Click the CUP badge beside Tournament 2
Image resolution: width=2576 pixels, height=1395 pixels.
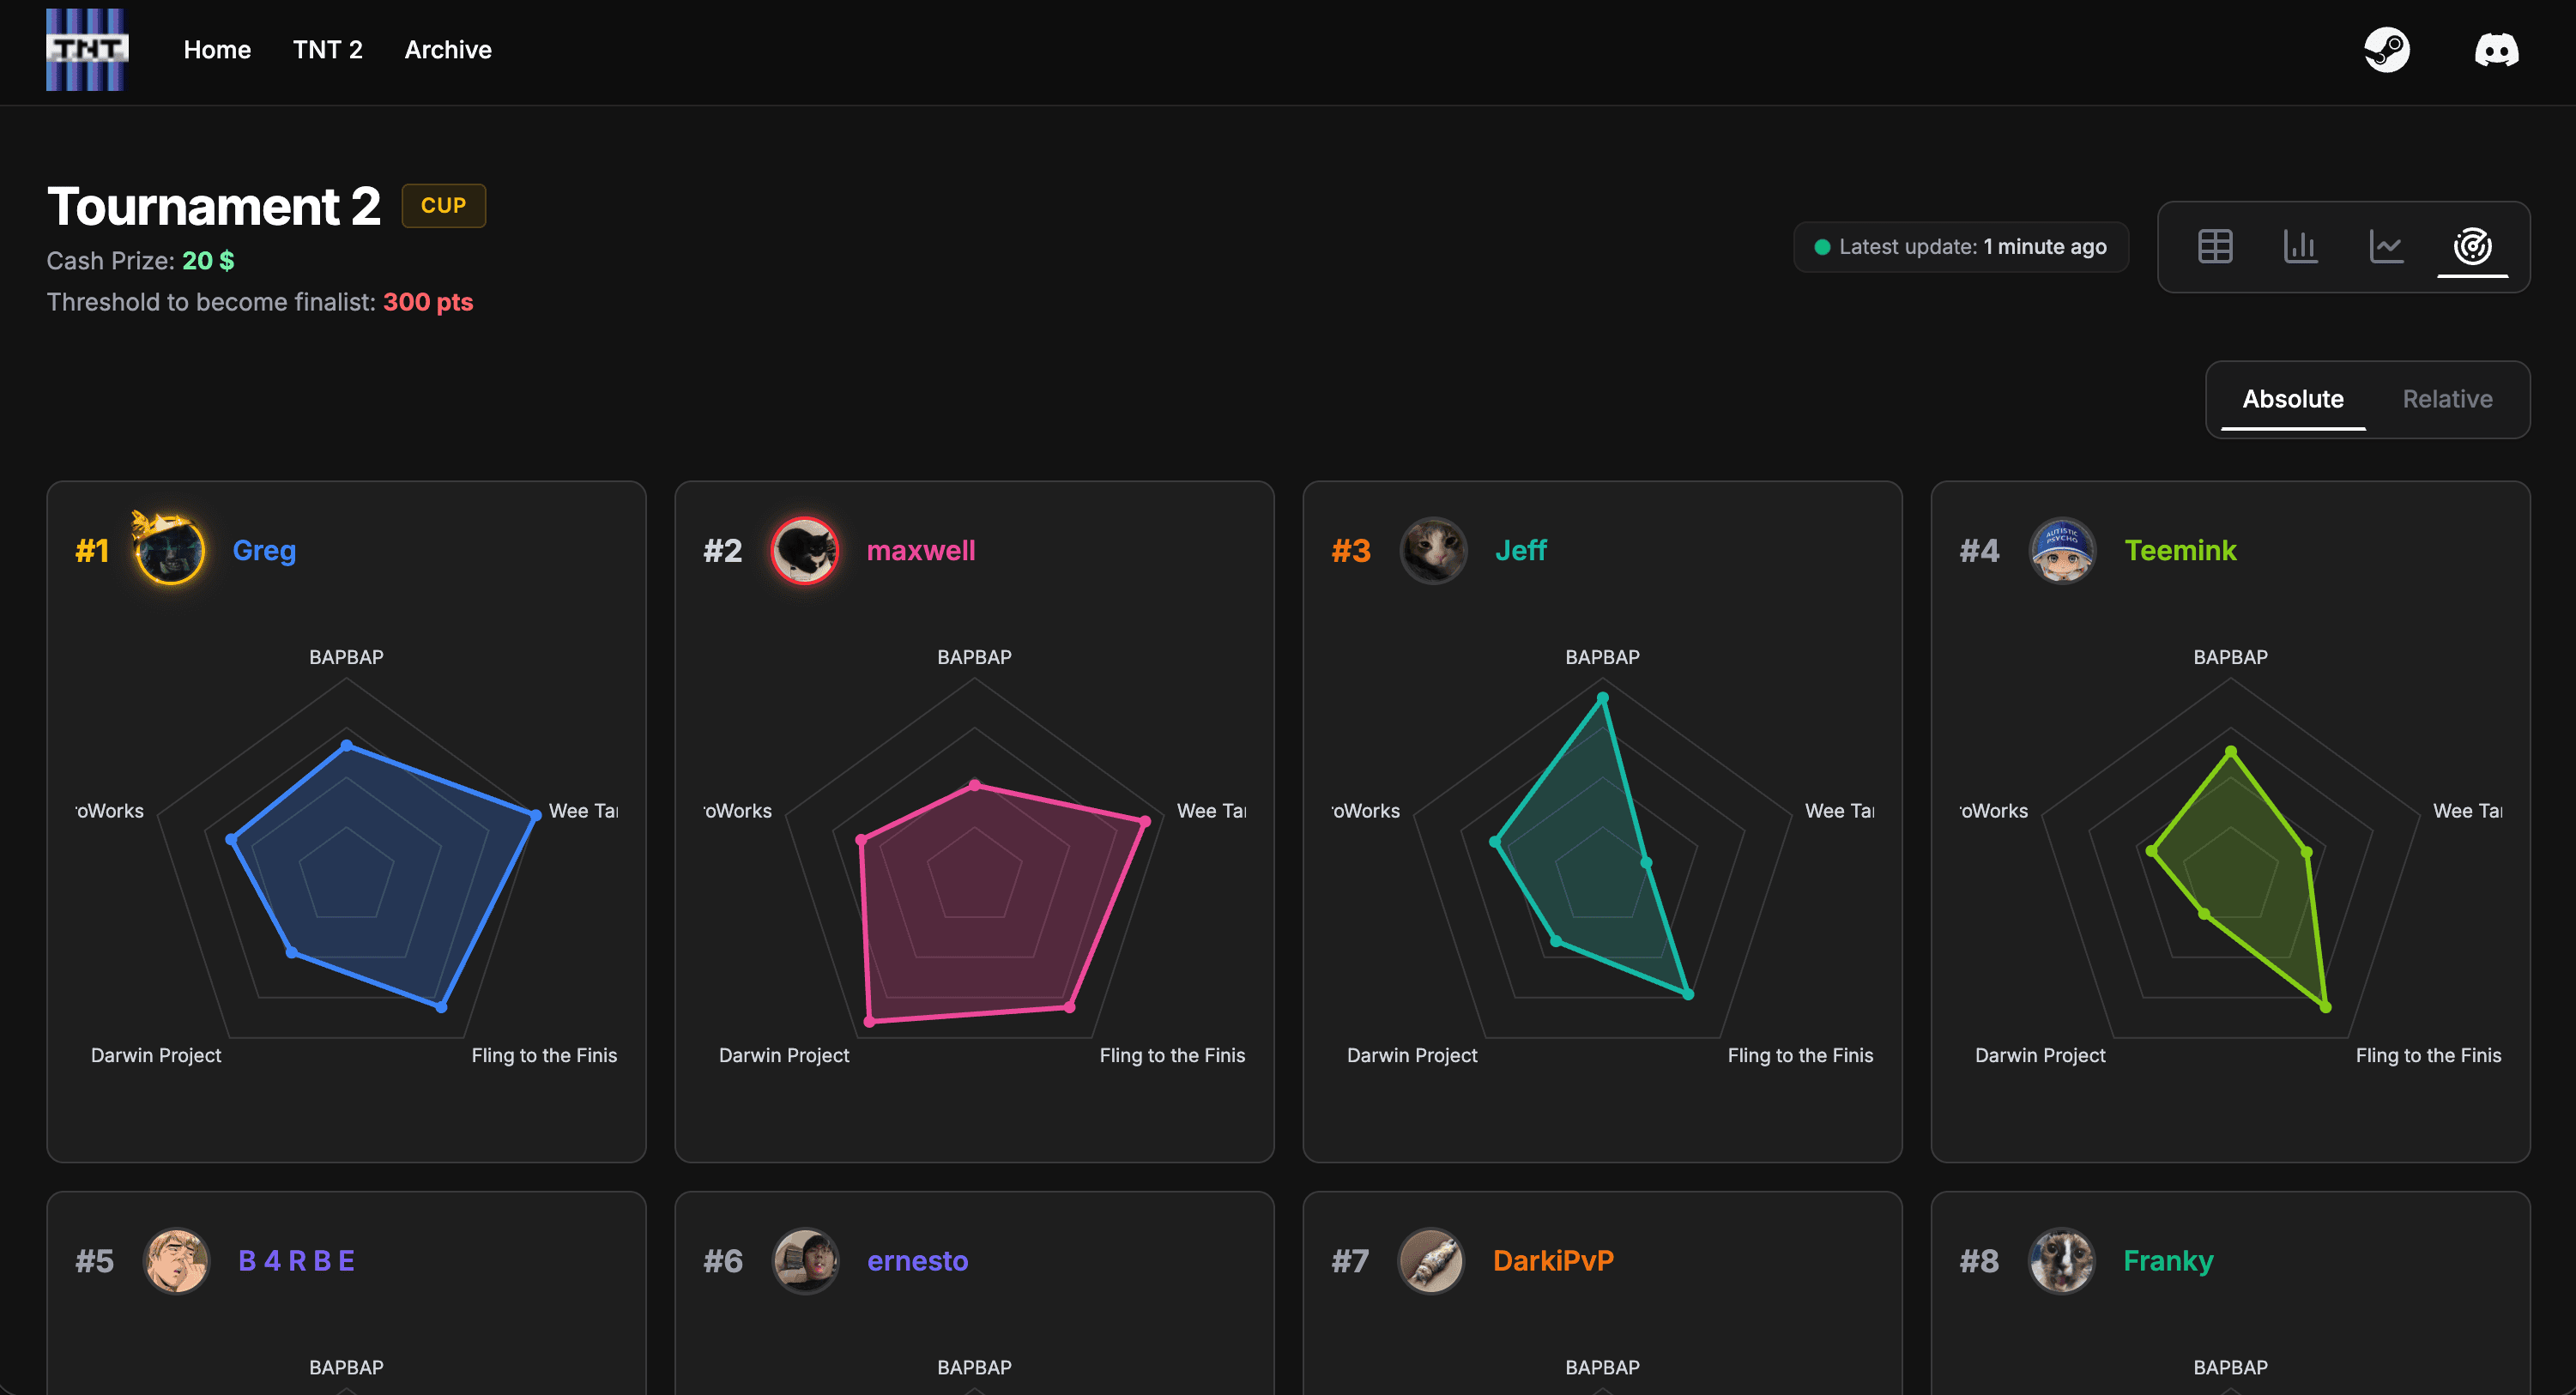[443, 205]
